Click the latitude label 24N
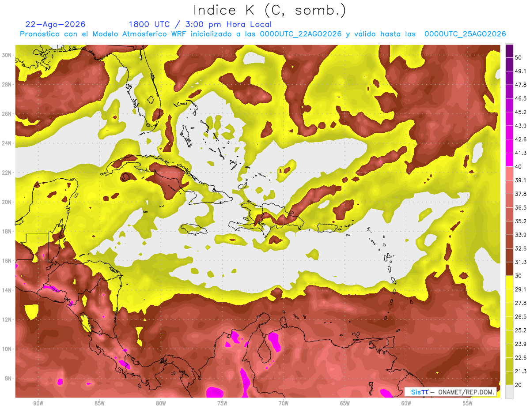This screenshot has height=409, width=530. tap(7, 143)
